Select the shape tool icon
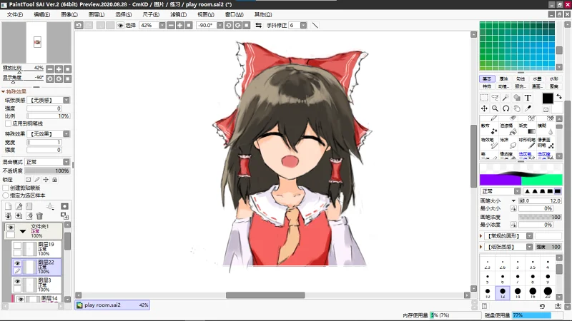The width and height of the screenshot is (572, 321). click(517, 98)
